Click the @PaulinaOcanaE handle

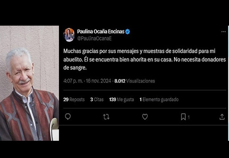click(x=94, y=39)
